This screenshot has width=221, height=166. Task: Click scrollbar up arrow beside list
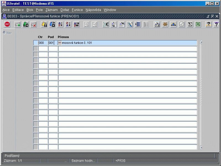tap(201, 42)
